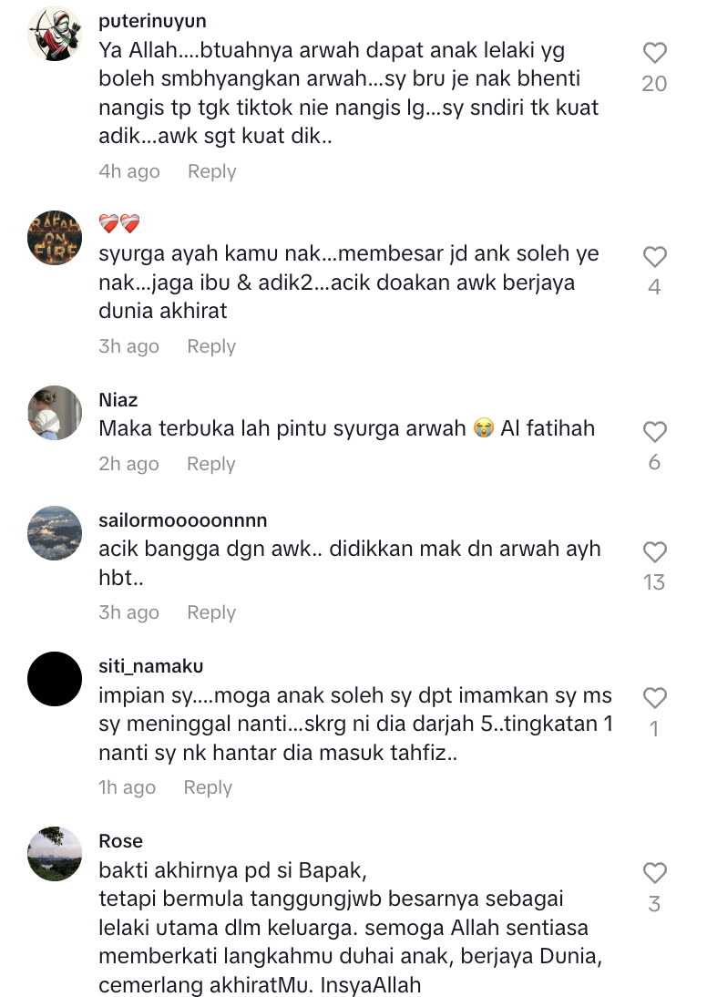
Task: Open siti_namaku's black avatar
Action: click(55, 679)
